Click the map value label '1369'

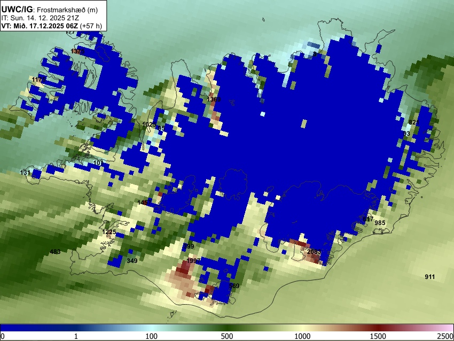[x=214, y=99]
